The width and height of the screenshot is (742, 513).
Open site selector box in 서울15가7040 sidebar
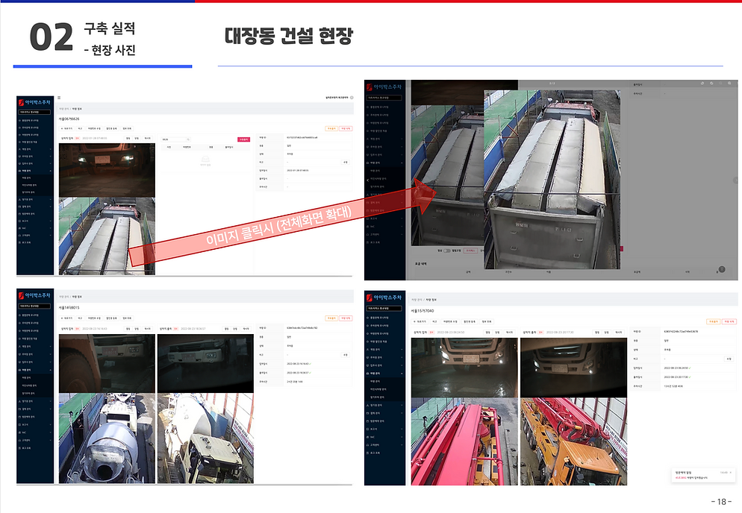384,308
